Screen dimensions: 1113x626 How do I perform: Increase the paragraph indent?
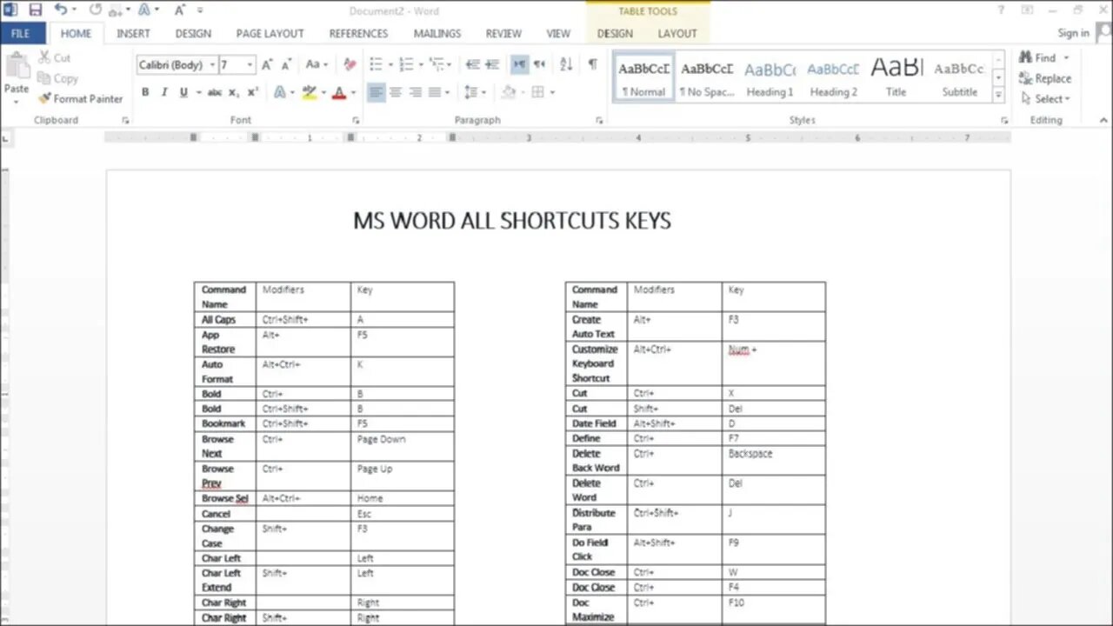492,65
